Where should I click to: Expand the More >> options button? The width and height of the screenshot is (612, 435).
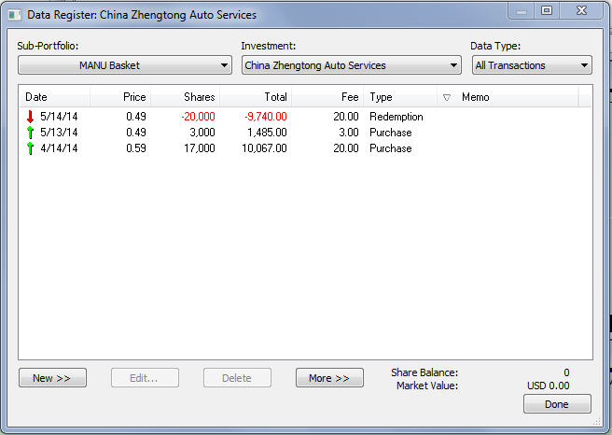pos(329,378)
